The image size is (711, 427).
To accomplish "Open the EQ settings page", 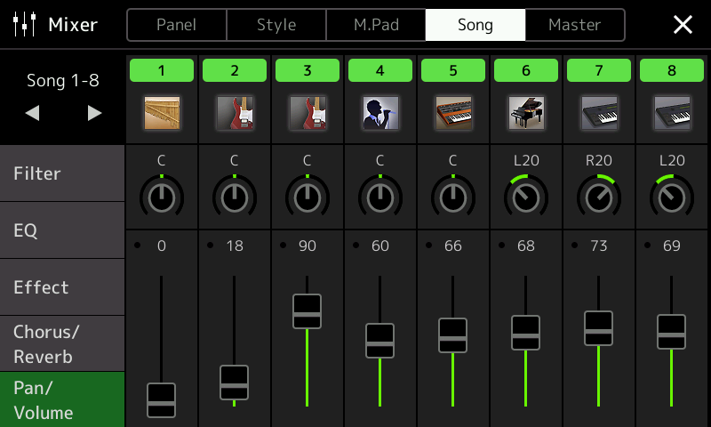I will click(62, 230).
